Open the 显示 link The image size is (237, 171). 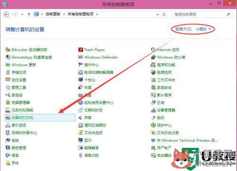88,140
